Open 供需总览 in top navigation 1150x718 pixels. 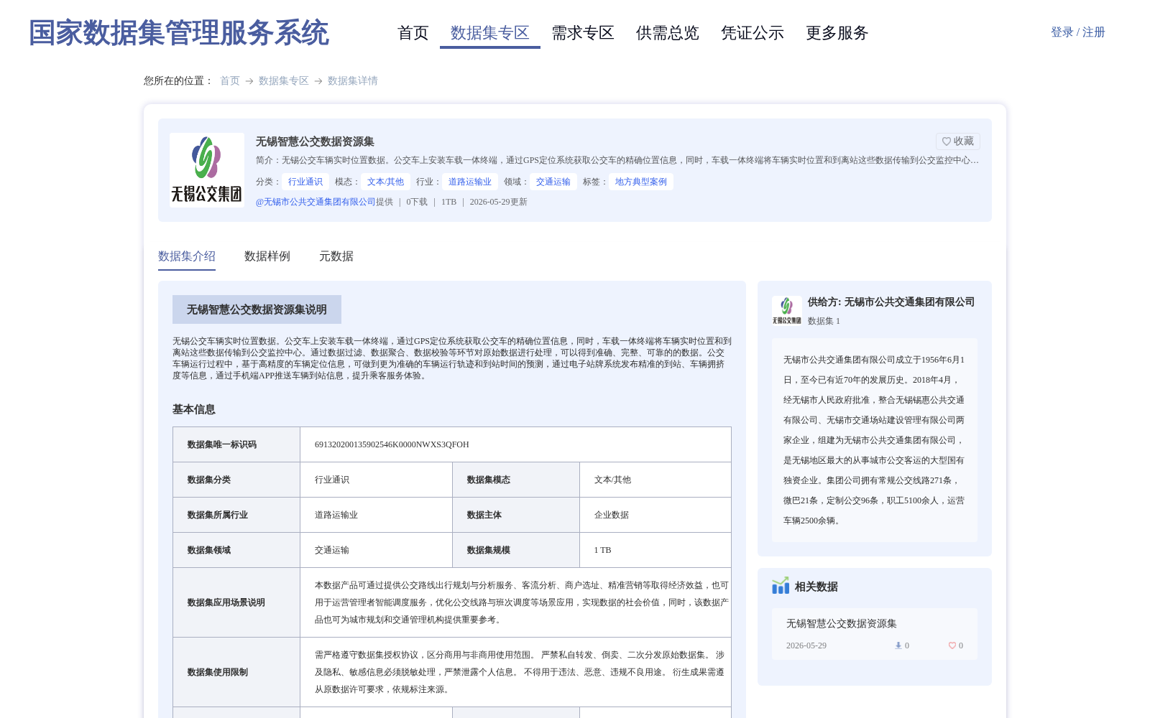pos(668,33)
